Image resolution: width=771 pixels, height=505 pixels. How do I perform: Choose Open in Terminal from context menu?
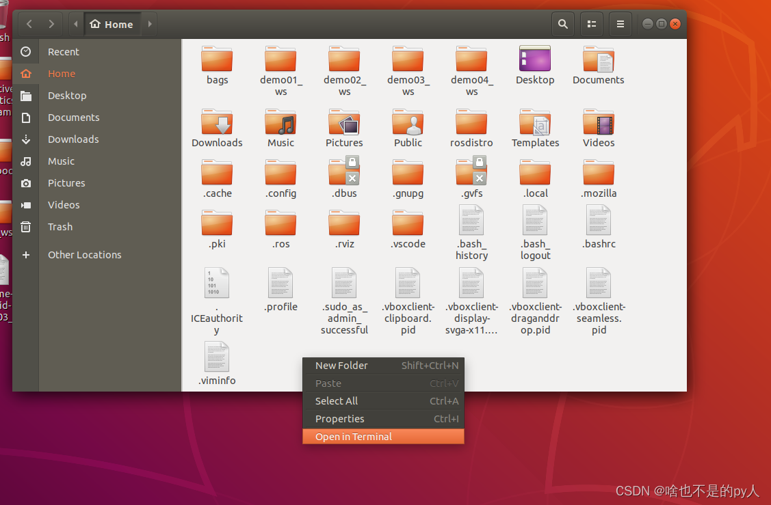click(x=384, y=437)
